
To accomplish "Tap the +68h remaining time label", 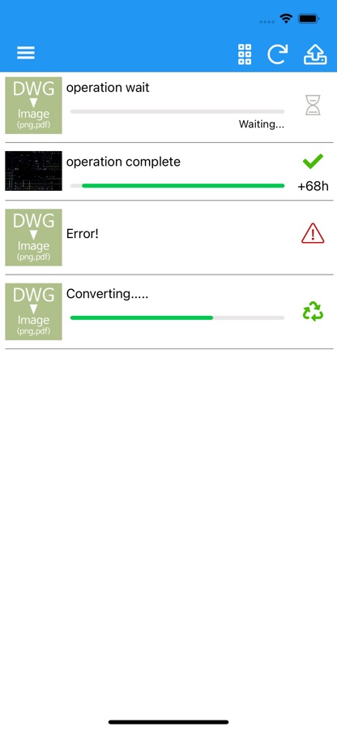I will [x=314, y=187].
